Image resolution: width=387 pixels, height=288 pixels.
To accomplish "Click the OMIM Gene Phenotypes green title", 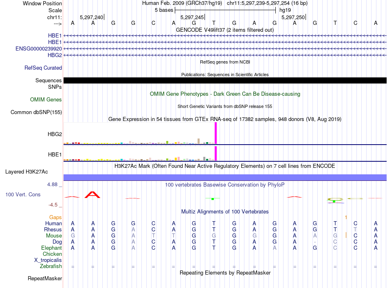I will pos(225,94).
